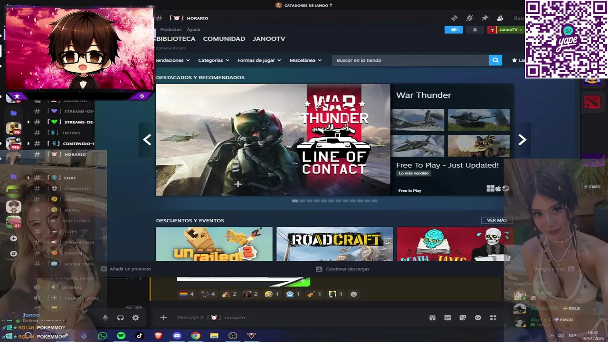This screenshot has height=342, width=608.
Task: Click Lo más vendido tag
Action: pyautogui.click(x=414, y=173)
